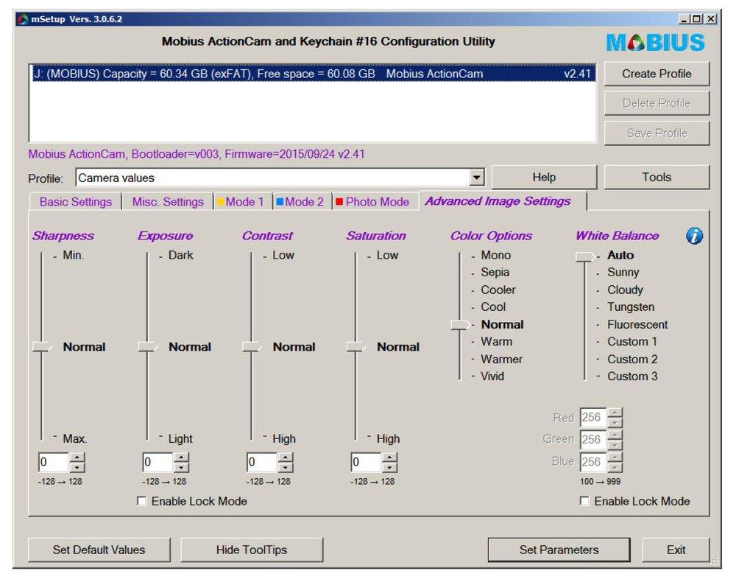This screenshot has height=585, width=736.
Task: Click the White Balance slider thumb
Action: pyautogui.click(x=585, y=256)
